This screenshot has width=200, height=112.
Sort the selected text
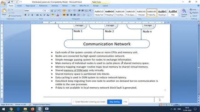click(x=86, y=11)
